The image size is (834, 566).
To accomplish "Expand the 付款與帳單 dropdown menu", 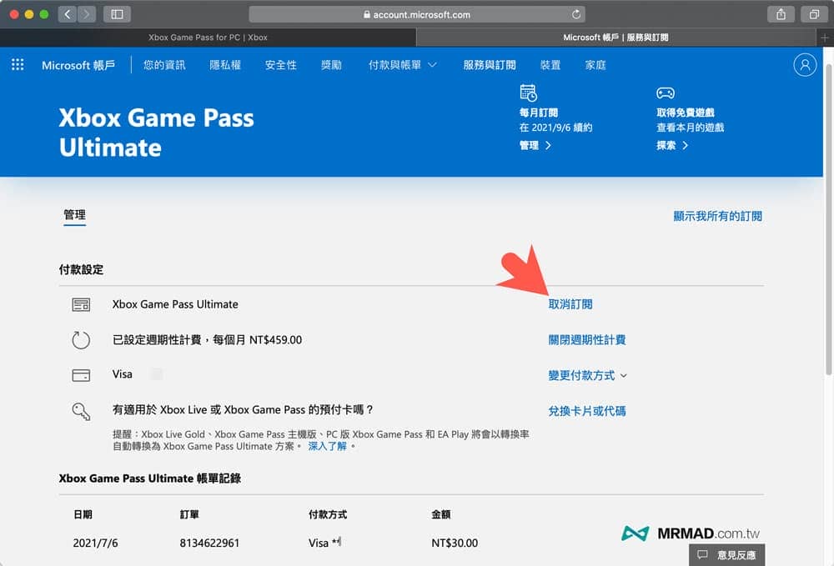I will pos(403,65).
